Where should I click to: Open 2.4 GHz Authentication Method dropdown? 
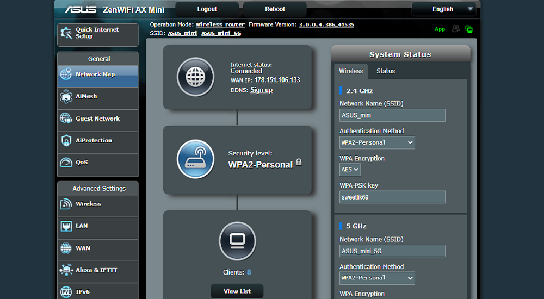[x=377, y=142]
